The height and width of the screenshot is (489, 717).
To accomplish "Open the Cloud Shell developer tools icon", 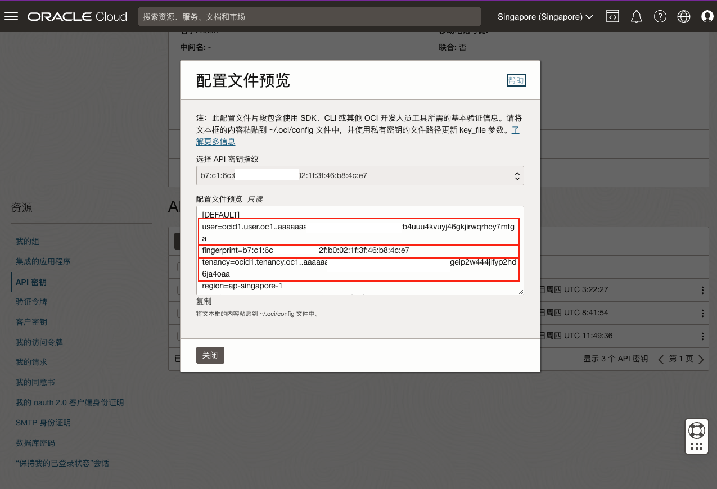I will pos(612,17).
